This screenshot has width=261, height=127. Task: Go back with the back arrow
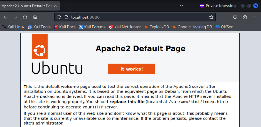point(6,17)
